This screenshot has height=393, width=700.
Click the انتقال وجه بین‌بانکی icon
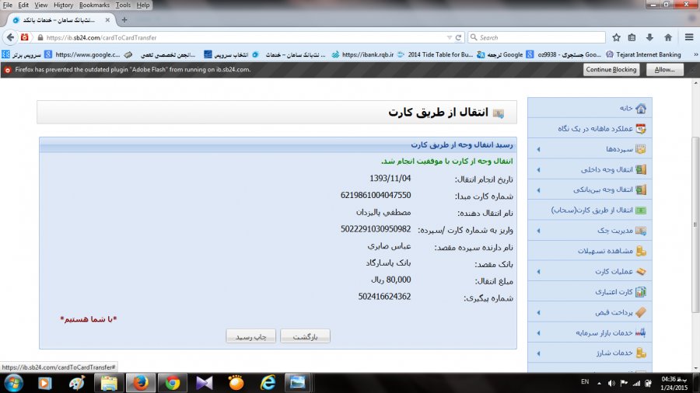pos(641,190)
